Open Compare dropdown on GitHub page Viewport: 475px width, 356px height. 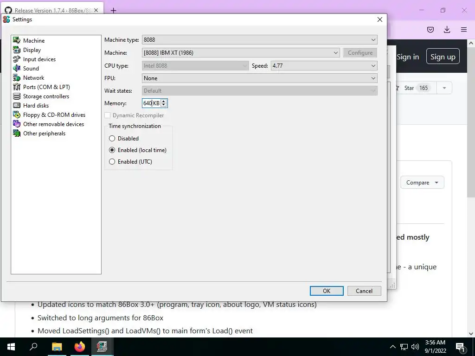pos(422,183)
